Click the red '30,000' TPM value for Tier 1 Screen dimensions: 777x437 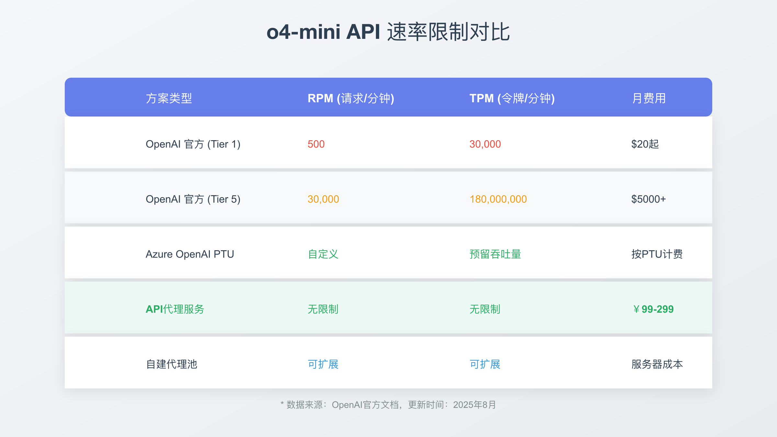tap(485, 144)
